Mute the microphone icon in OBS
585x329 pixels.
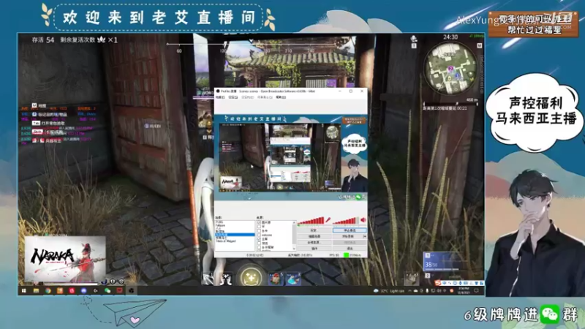[328, 220]
